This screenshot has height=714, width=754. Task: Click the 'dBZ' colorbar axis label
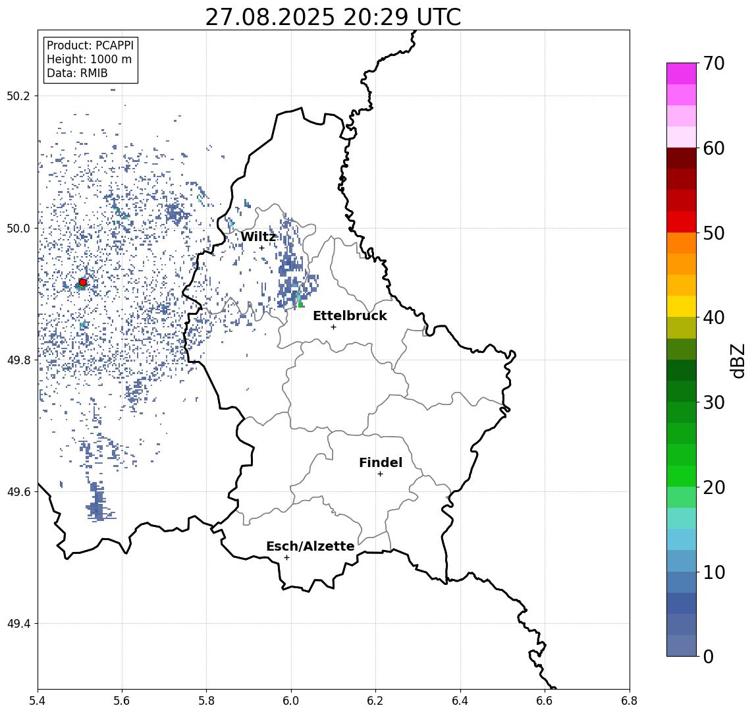[x=738, y=360]
